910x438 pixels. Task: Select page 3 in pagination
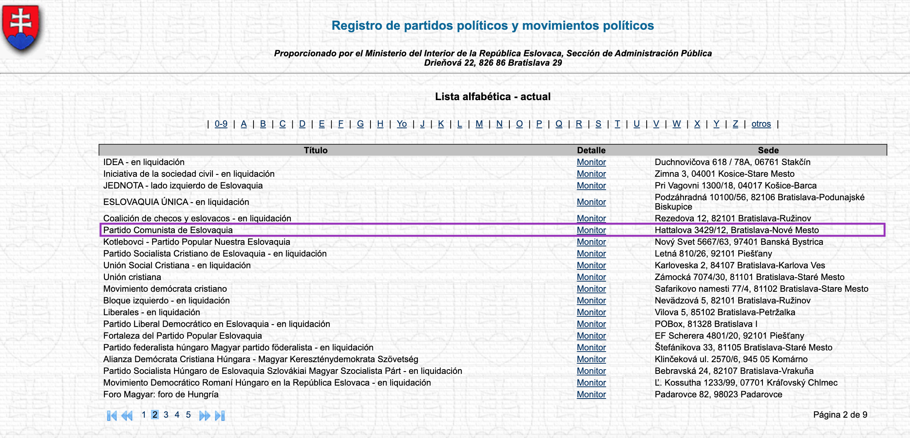[166, 415]
